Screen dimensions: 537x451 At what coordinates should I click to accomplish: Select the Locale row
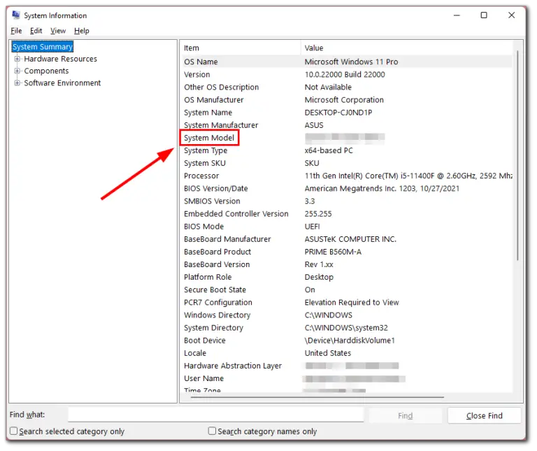click(347, 353)
